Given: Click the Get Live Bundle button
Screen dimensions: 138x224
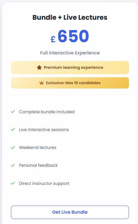Looking at the screenshot, I should 70,212.
